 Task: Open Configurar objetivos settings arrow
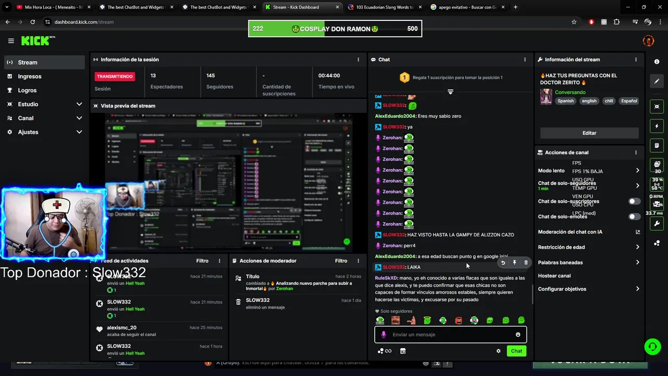click(637, 289)
